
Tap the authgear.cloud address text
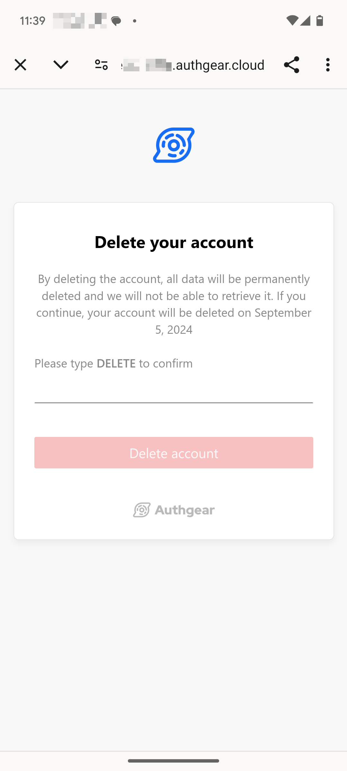point(206,65)
